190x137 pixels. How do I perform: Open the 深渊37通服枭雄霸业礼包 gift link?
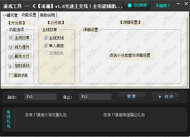tap(124, 115)
